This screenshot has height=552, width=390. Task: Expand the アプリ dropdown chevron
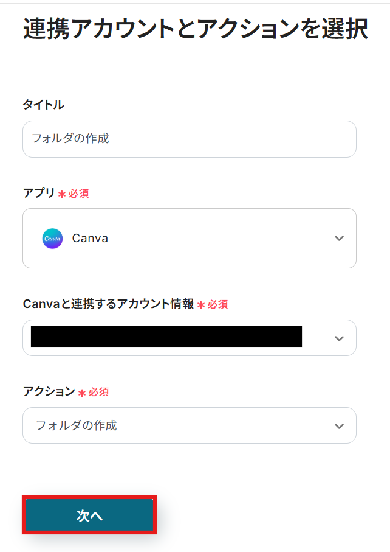click(x=339, y=239)
